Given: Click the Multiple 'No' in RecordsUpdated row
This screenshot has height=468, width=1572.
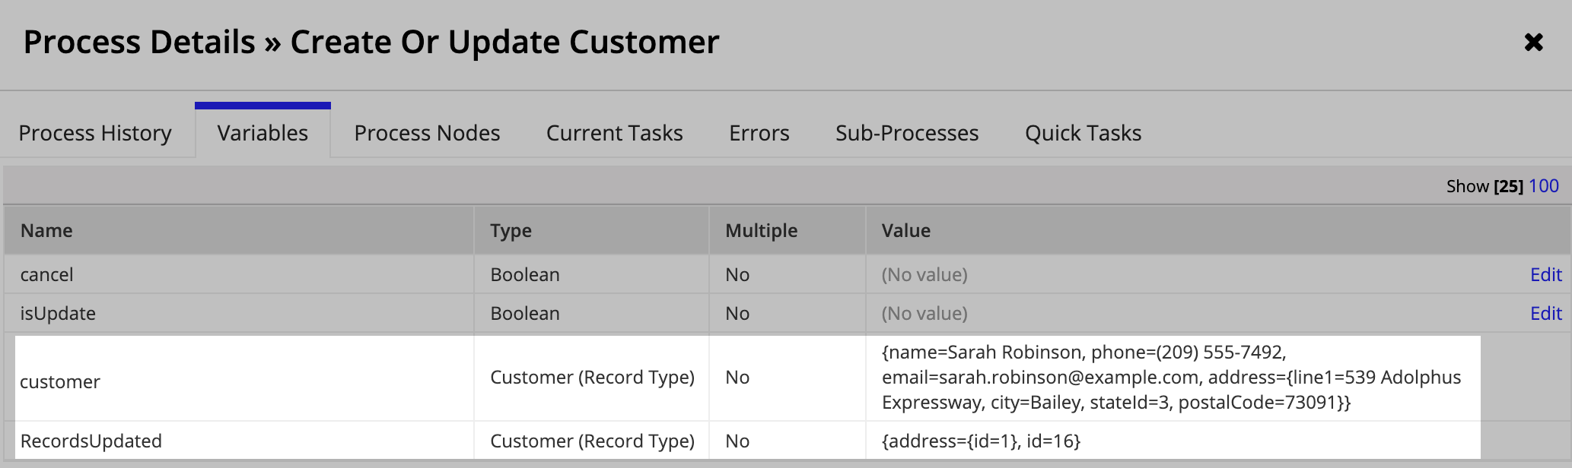Looking at the screenshot, I should point(737,441).
